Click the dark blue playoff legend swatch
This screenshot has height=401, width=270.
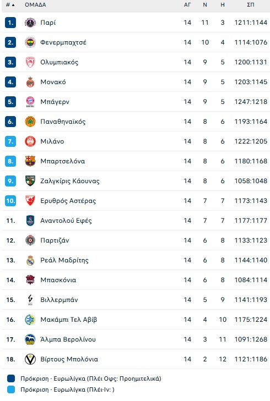[11, 378]
